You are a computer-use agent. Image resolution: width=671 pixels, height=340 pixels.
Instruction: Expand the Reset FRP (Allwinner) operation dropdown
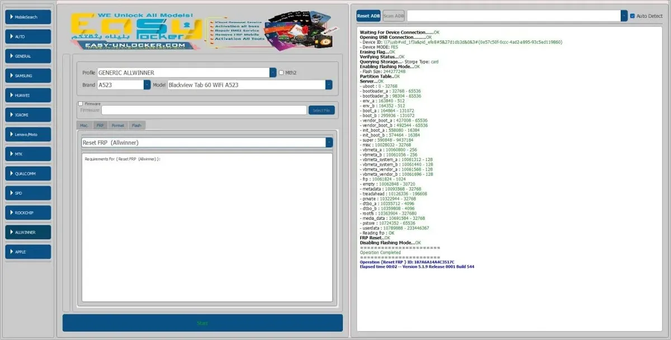pos(329,143)
